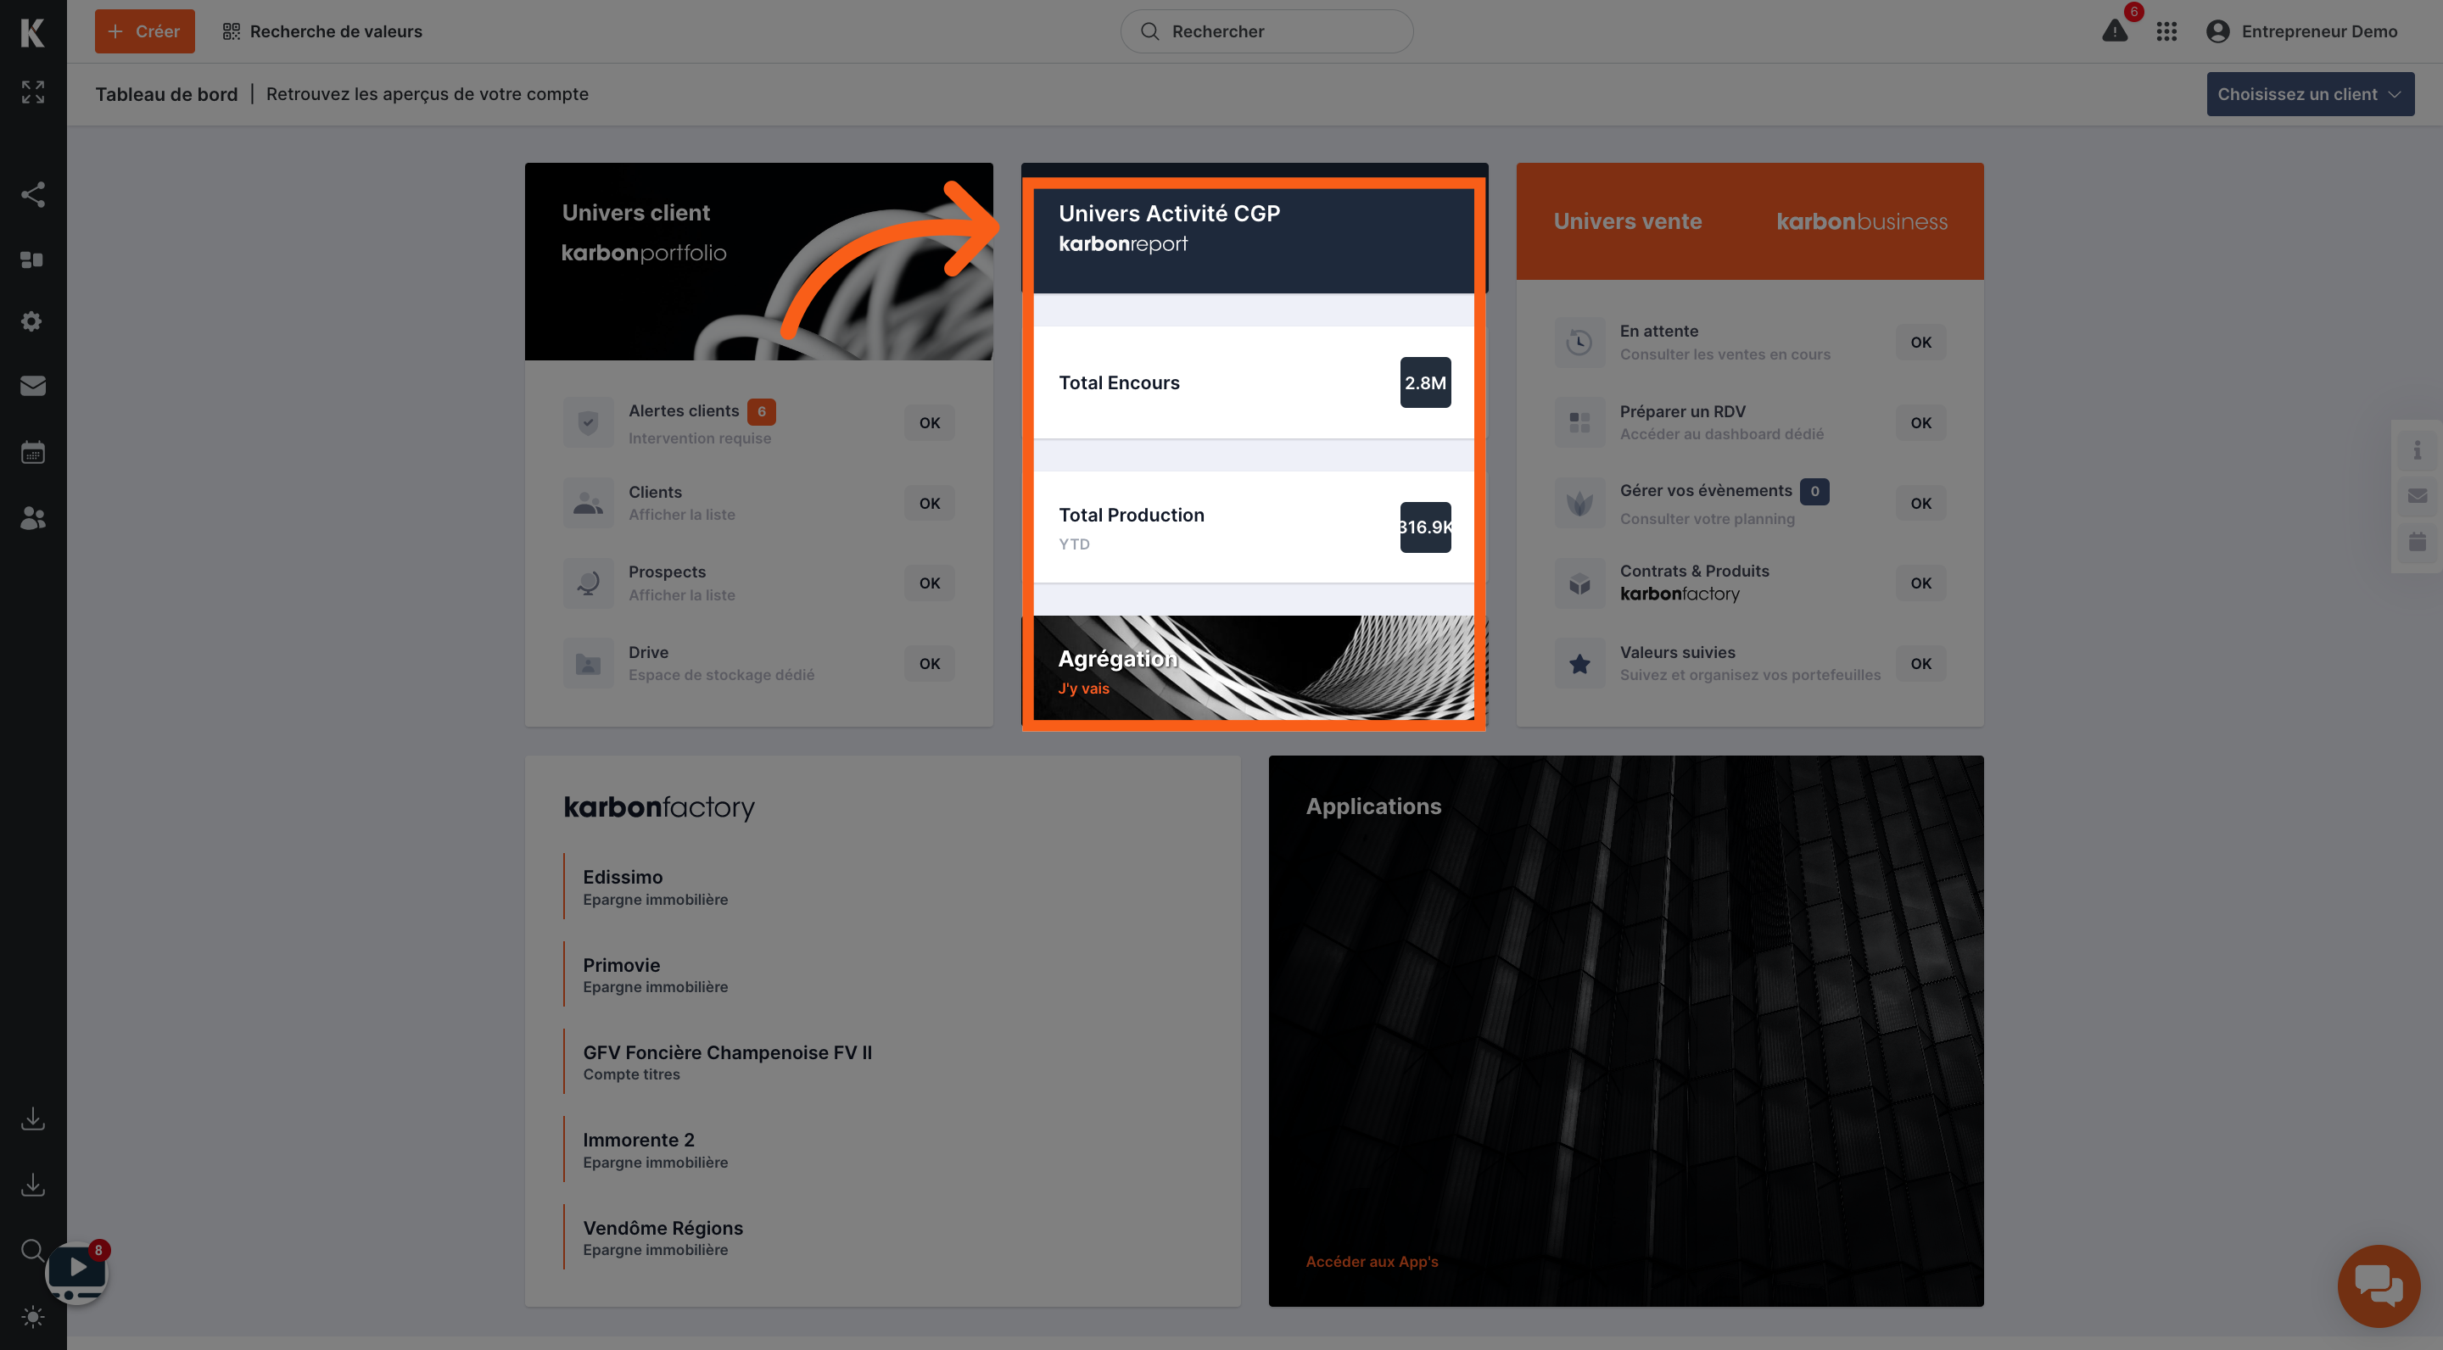Image resolution: width=2443 pixels, height=1350 pixels.
Task: Click OK for Gérer vos évènements
Action: [x=1920, y=504]
